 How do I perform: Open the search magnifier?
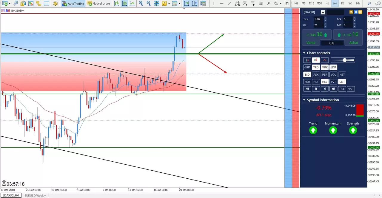point(369,4)
